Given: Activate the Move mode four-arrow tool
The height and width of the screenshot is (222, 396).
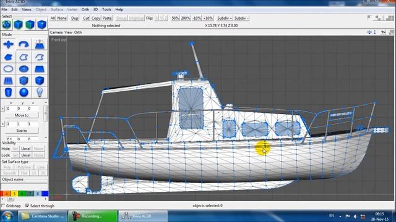Looking at the screenshot, I should click(8, 44).
